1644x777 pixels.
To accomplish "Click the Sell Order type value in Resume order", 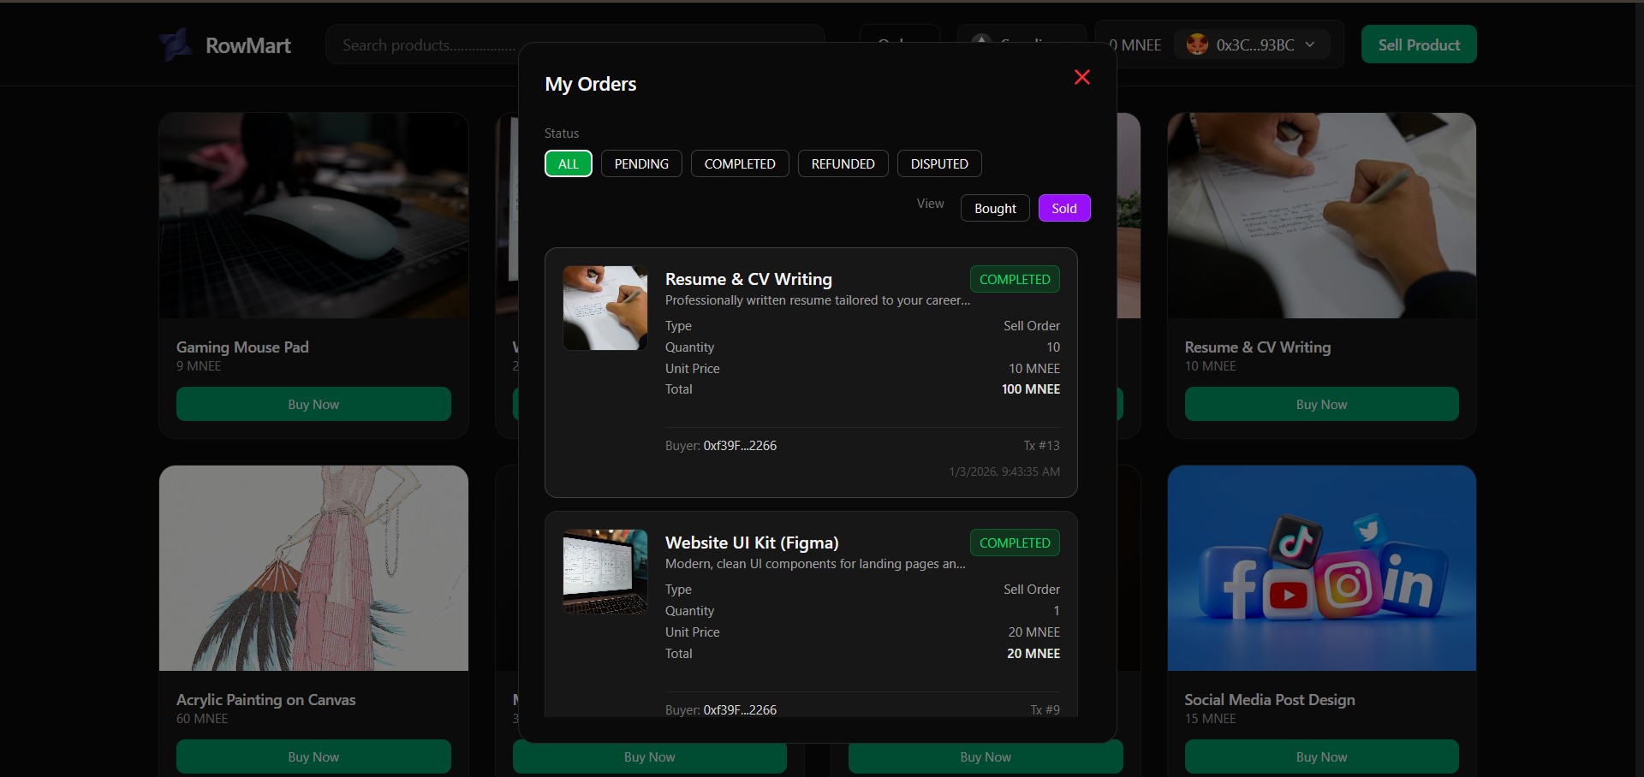I will (1032, 326).
